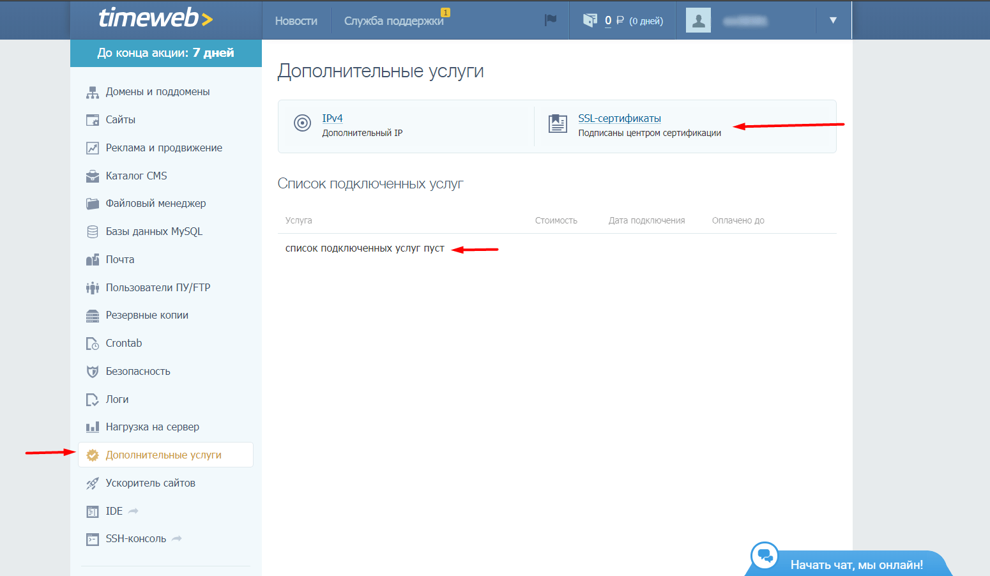Click the До конца акции promo banner
The image size is (990, 576).
click(165, 53)
